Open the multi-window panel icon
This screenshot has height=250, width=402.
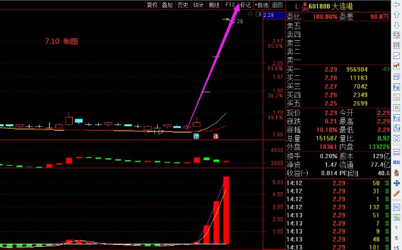[396, 77]
